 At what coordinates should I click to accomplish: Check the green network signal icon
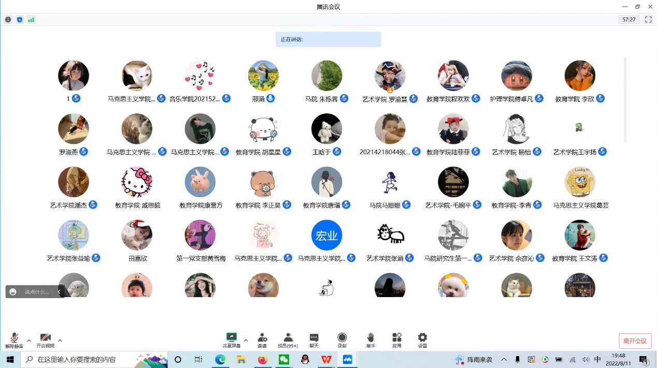[x=31, y=20]
